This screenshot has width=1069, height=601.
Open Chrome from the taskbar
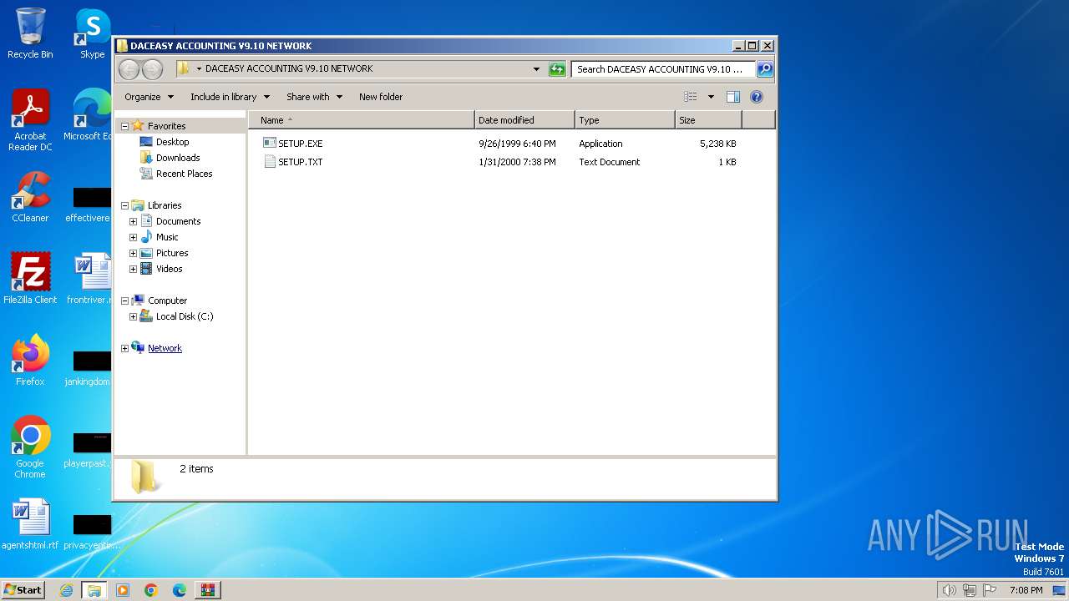tap(151, 590)
